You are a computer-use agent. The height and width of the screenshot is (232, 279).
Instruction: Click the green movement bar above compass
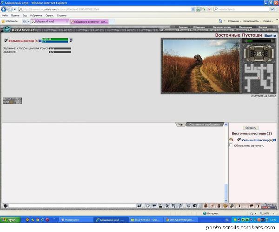coord(259,41)
